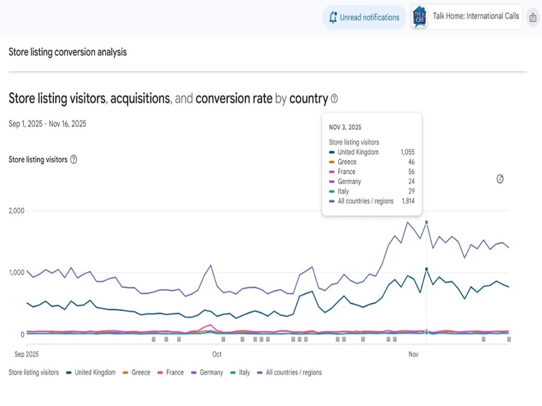Toggle All countries / regions legend entry
Screen dimensions: 542x406
(290, 373)
